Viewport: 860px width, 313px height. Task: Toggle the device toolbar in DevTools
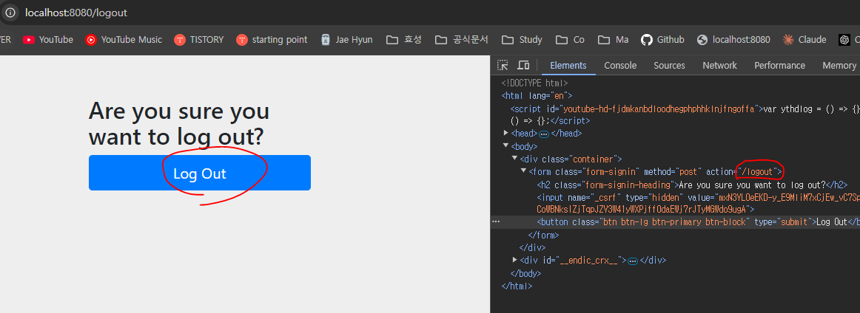(523, 65)
